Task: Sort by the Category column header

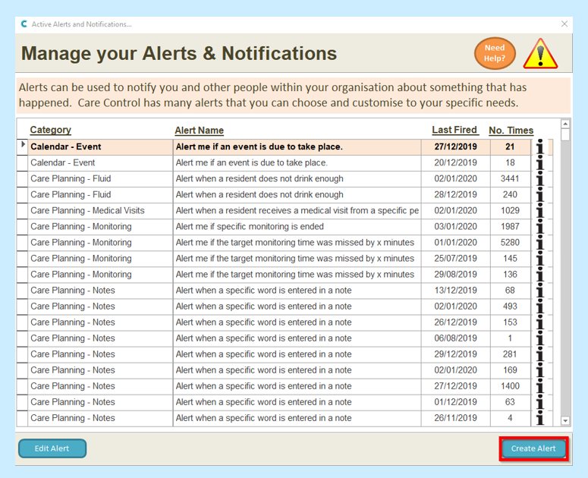Action: point(50,130)
